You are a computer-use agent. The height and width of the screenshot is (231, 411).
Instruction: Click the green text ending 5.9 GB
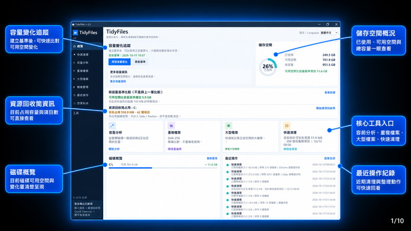click(x=130, y=97)
